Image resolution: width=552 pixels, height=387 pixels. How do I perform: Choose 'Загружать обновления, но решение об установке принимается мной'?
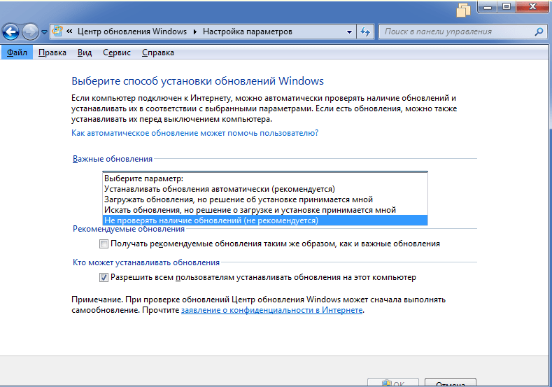[x=265, y=199]
